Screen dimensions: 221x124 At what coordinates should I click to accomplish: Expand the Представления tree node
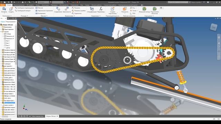tap(1, 29)
